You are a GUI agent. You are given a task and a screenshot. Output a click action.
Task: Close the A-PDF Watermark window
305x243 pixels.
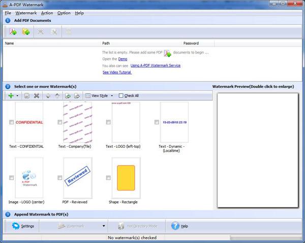click(295, 4)
